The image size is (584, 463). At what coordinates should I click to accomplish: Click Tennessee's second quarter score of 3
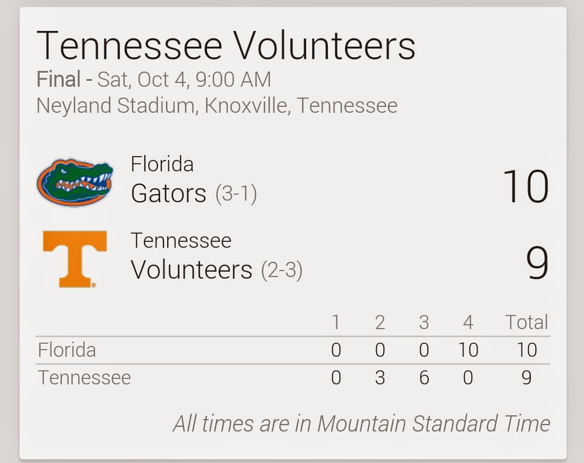380,378
